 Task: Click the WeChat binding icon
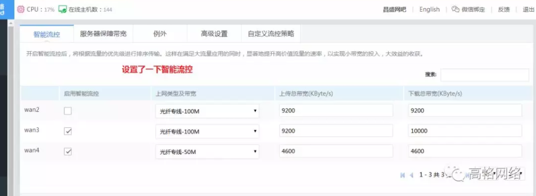click(456, 9)
